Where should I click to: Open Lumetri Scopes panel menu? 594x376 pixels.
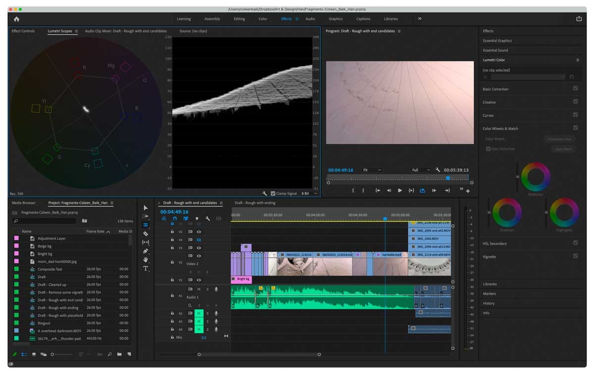click(x=76, y=31)
